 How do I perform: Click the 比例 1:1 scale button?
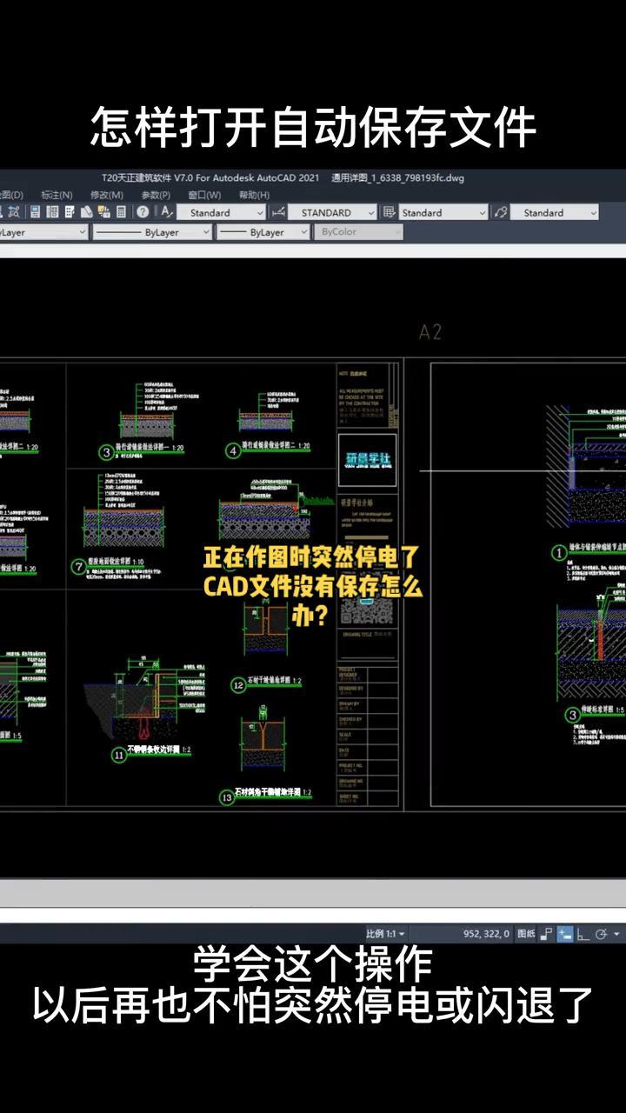click(x=384, y=934)
